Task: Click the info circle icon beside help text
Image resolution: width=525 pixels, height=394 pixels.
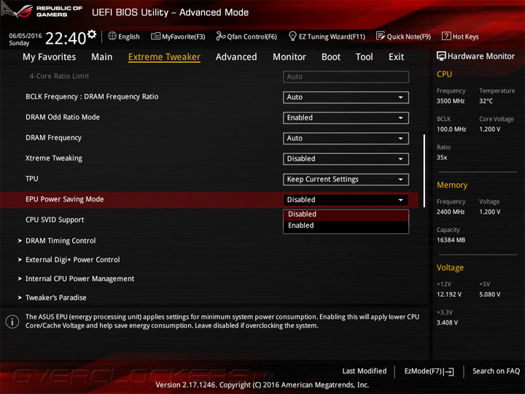Action: coord(12,322)
